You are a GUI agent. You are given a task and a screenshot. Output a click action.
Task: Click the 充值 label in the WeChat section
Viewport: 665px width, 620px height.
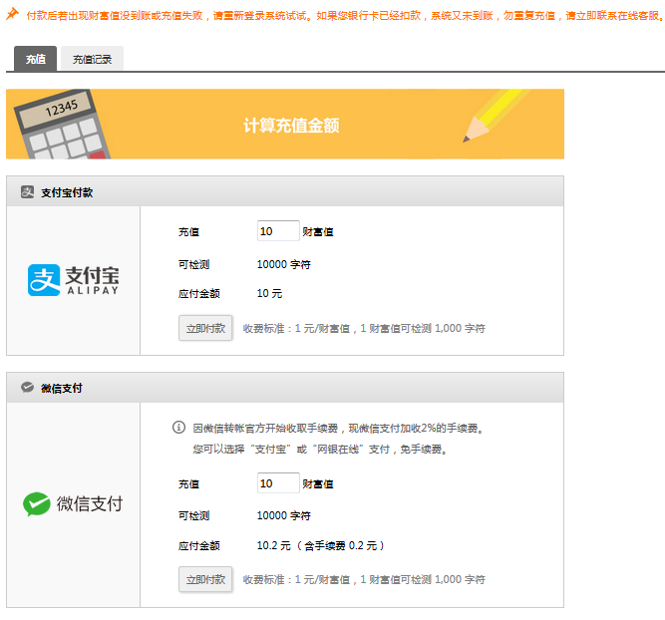[x=188, y=483]
